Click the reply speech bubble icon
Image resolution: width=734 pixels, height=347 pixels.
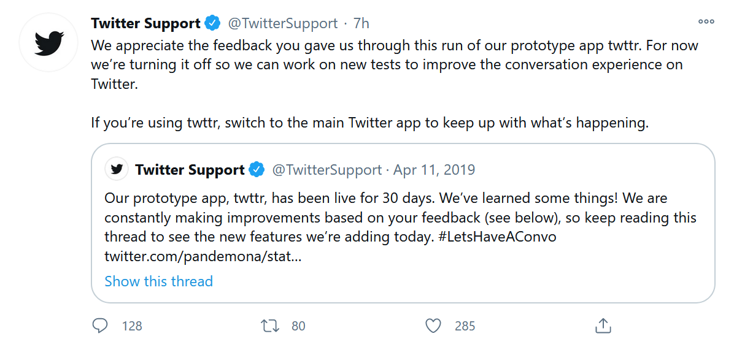pyautogui.click(x=100, y=326)
